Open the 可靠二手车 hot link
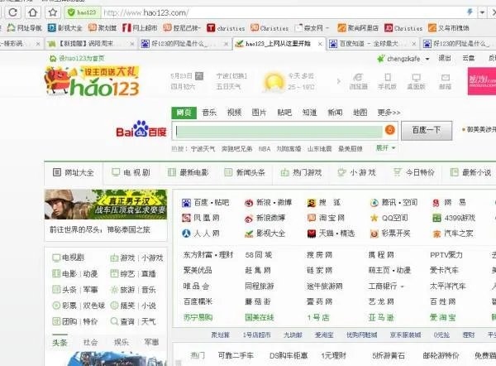The image size is (496, 366). 236,355
